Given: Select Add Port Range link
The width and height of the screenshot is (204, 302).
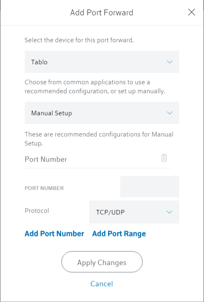Looking at the screenshot, I should click(119, 233).
